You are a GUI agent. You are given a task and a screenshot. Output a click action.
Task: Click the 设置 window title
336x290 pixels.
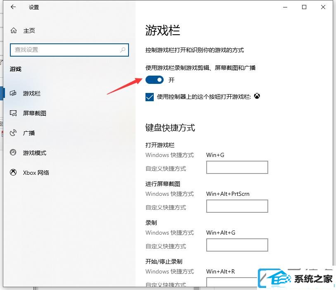[34, 7]
